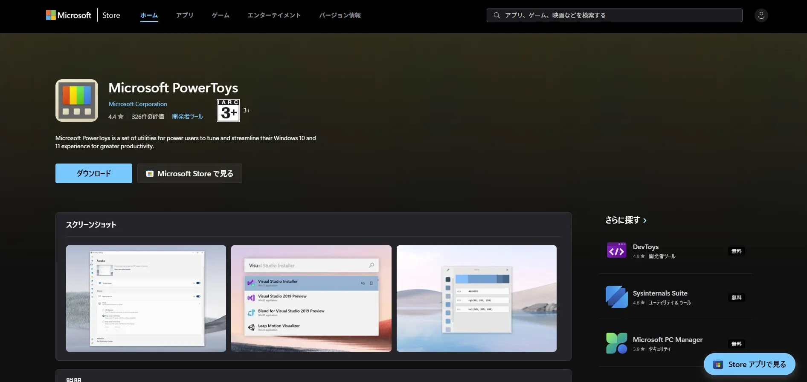Click the 無料 badge for DevToys
This screenshot has height=382, width=807.
point(737,251)
